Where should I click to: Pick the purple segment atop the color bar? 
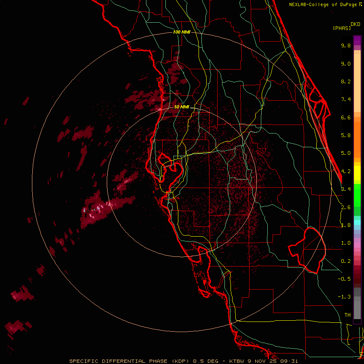pos(357,40)
